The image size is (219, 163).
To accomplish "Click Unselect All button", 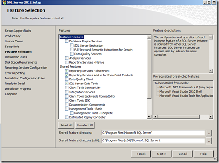I will (85, 125).
